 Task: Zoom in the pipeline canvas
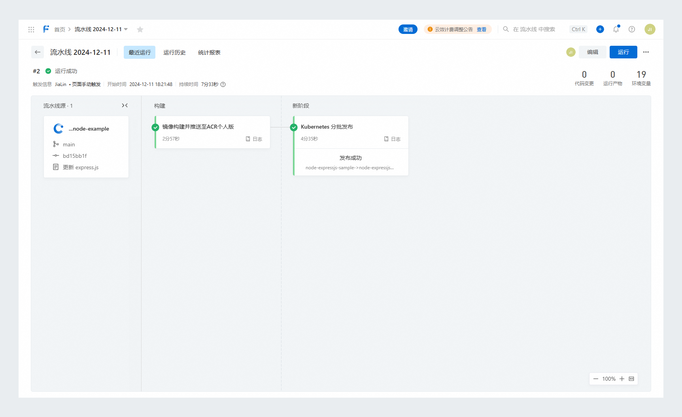click(x=622, y=379)
